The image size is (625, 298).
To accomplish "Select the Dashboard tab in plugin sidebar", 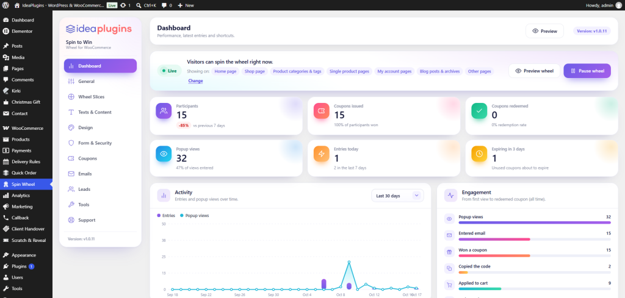I will coord(101,66).
